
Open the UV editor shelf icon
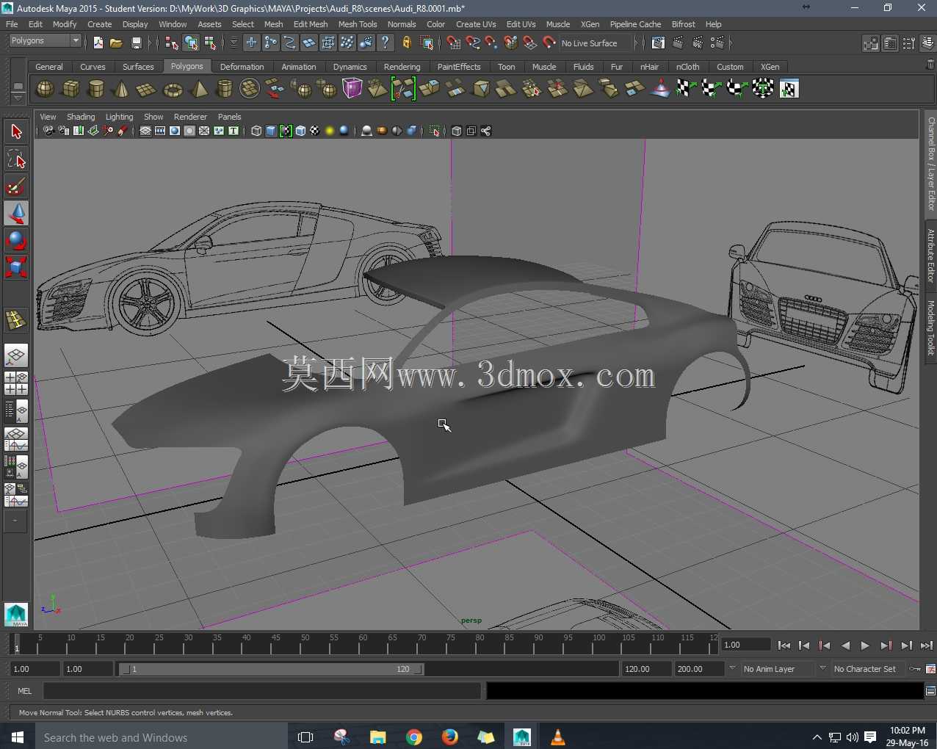(x=789, y=89)
